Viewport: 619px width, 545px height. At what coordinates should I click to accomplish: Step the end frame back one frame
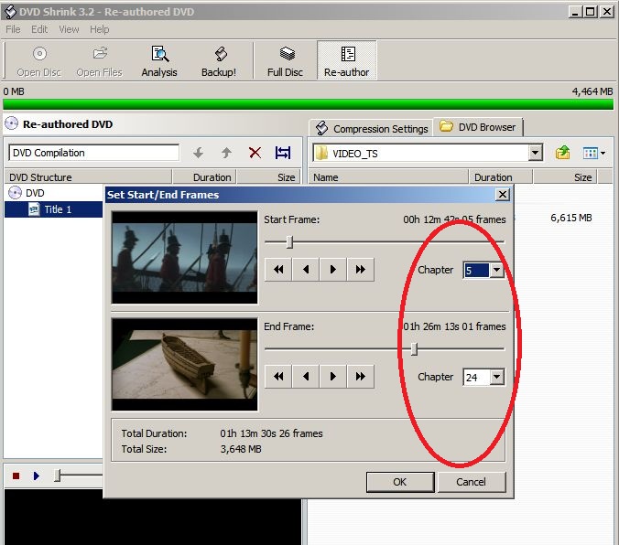(x=306, y=376)
